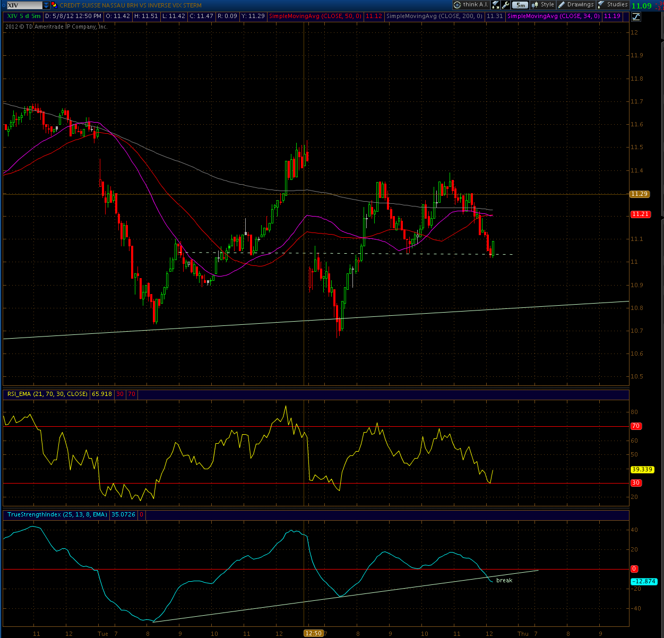Click the 'break' annotation text

tap(504, 580)
